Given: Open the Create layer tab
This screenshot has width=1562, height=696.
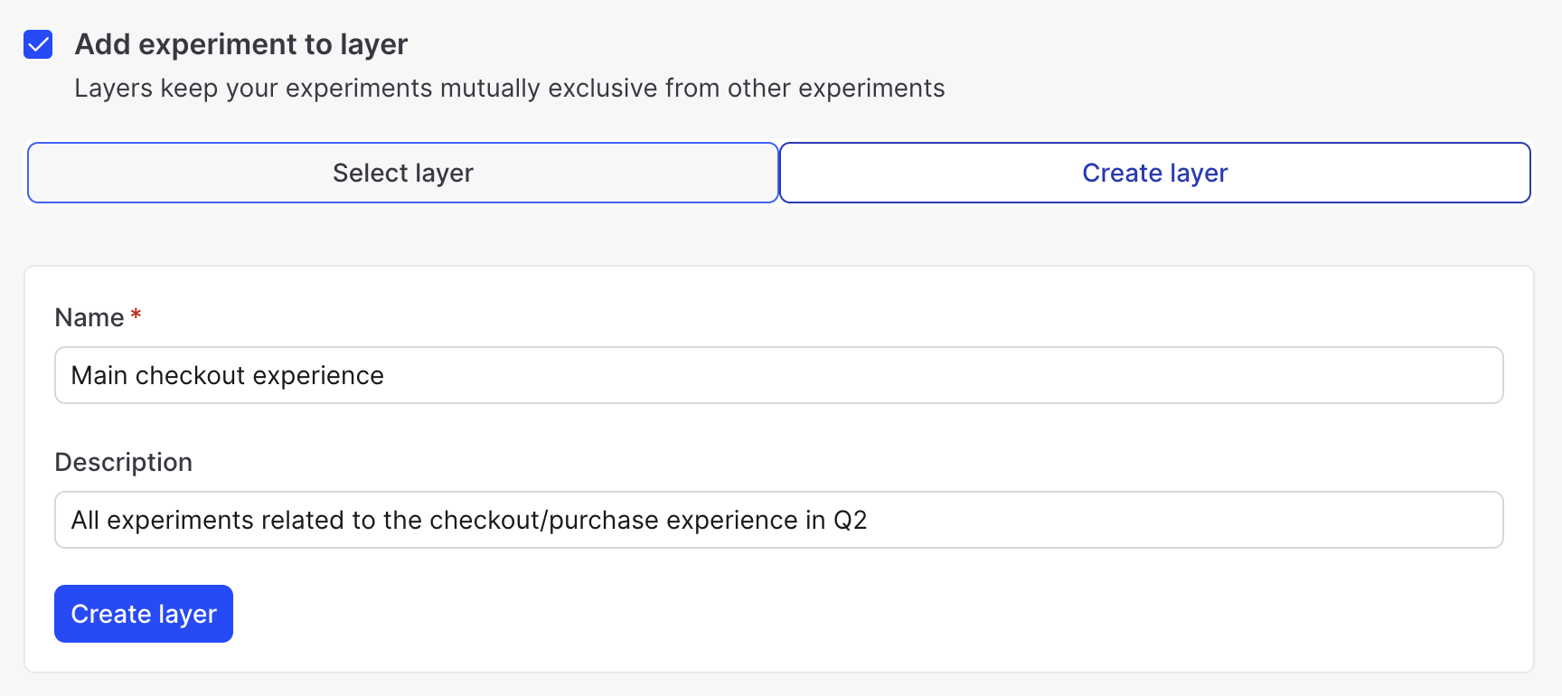Looking at the screenshot, I should point(1154,173).
